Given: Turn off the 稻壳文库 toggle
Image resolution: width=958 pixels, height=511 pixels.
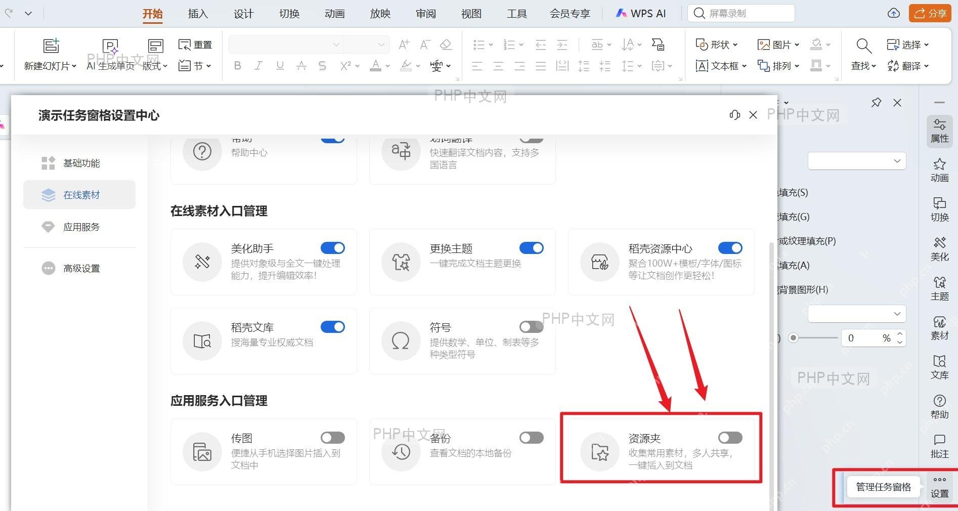Looking at the screenshot, I should click(333, 327).
